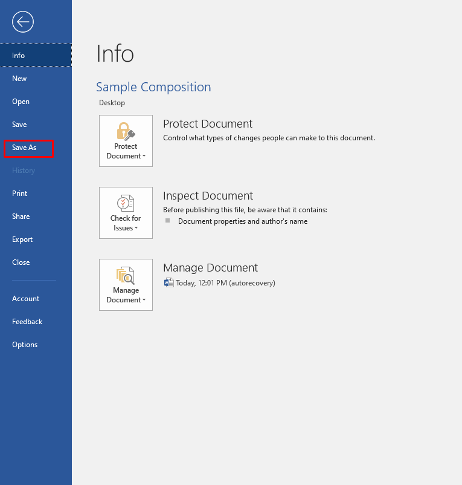Open the Share page
462x485 pixels.
[36, 216]
